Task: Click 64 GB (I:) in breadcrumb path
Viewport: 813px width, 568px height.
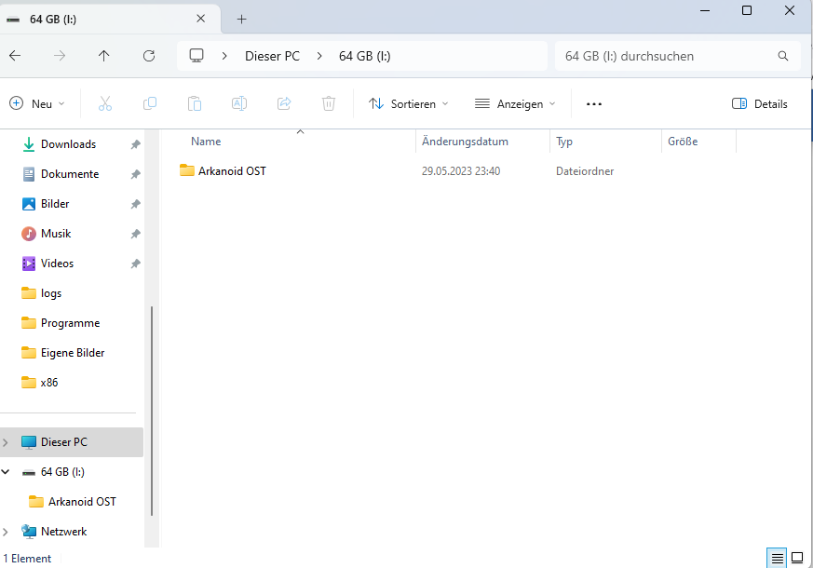Action: pyautogui.click(x=364, y=56)
